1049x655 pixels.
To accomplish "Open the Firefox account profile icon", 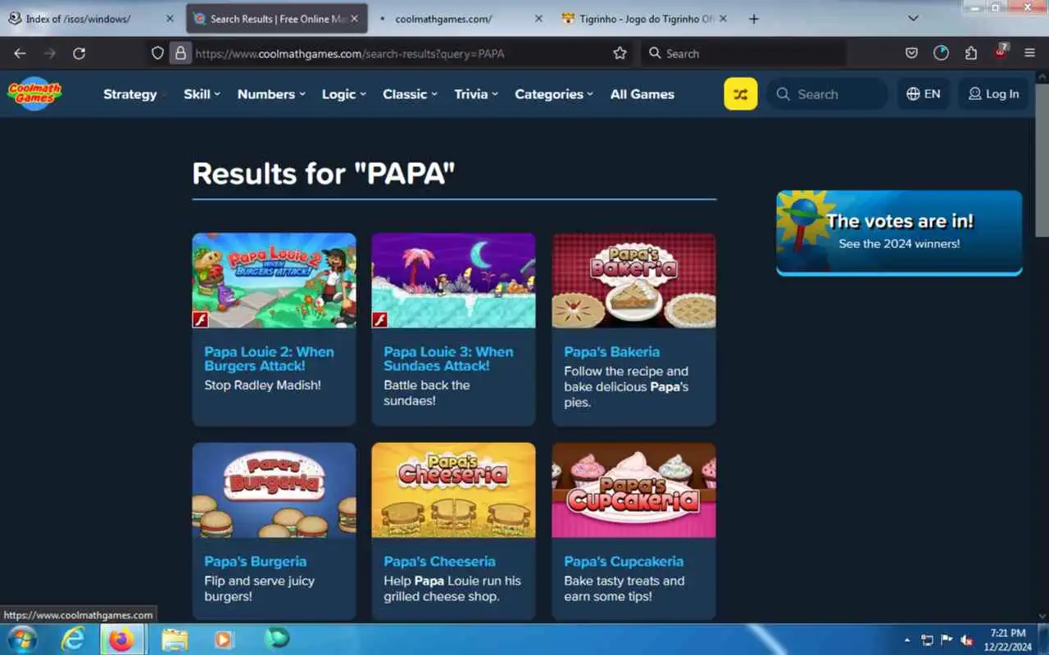I will pos(941,53).
